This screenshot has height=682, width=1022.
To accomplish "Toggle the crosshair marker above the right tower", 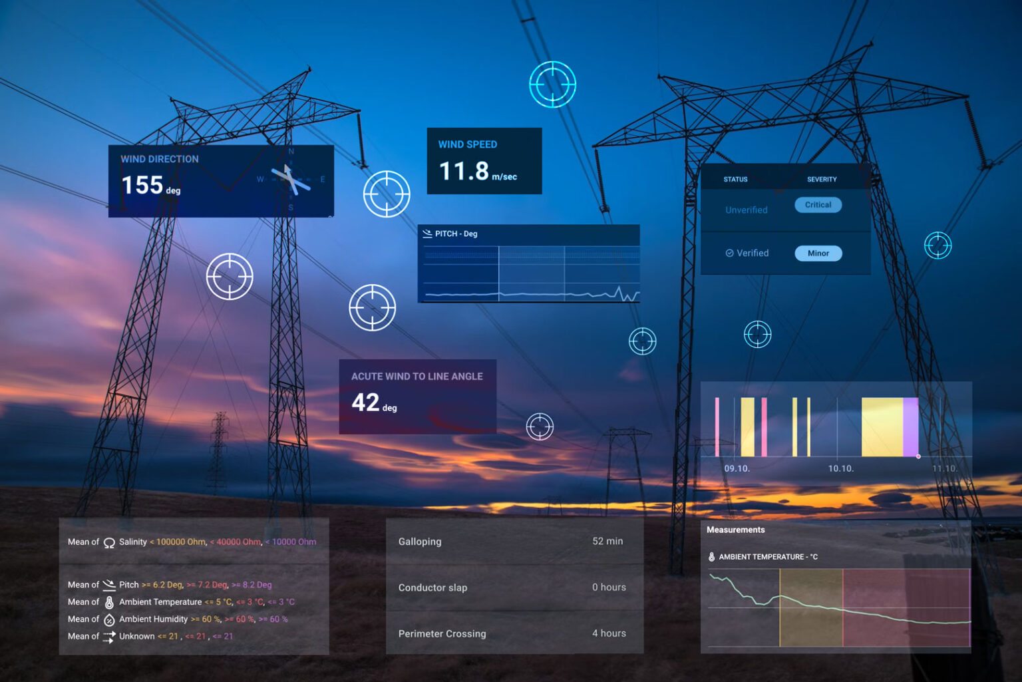I will pyautogui.click(x=552, y=84).
